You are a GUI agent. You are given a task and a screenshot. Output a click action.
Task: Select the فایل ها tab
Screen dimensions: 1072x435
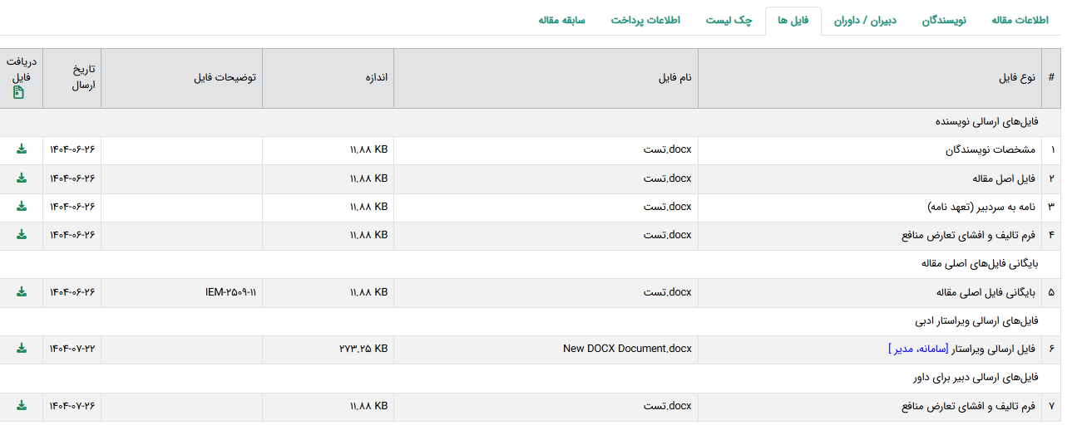click(793, 21)
